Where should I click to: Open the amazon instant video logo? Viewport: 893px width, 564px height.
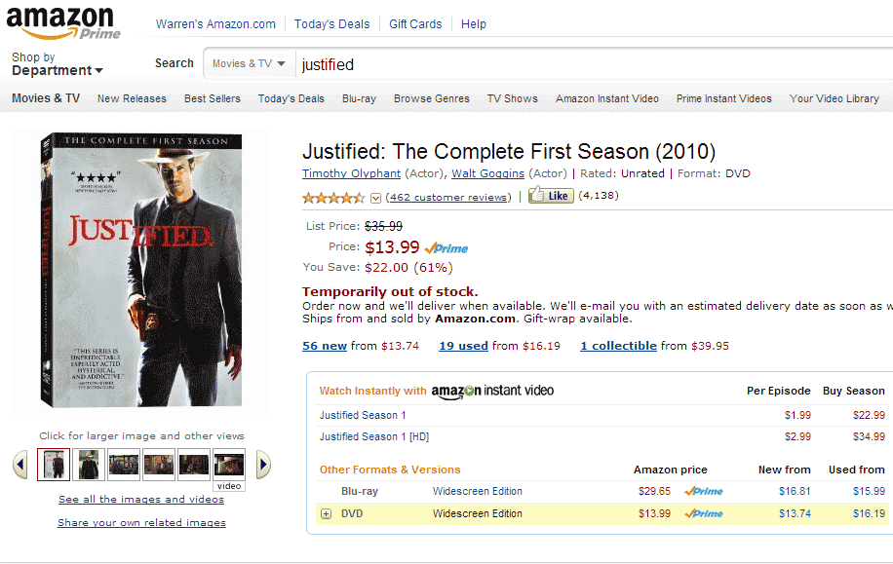492,391
